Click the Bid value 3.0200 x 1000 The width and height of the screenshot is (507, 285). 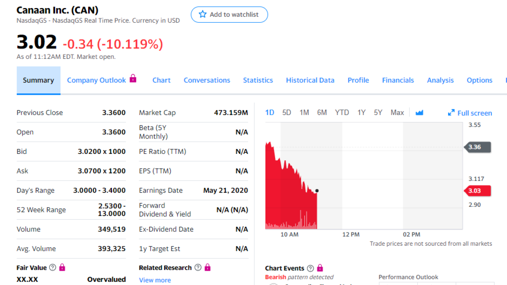(102, 152)
